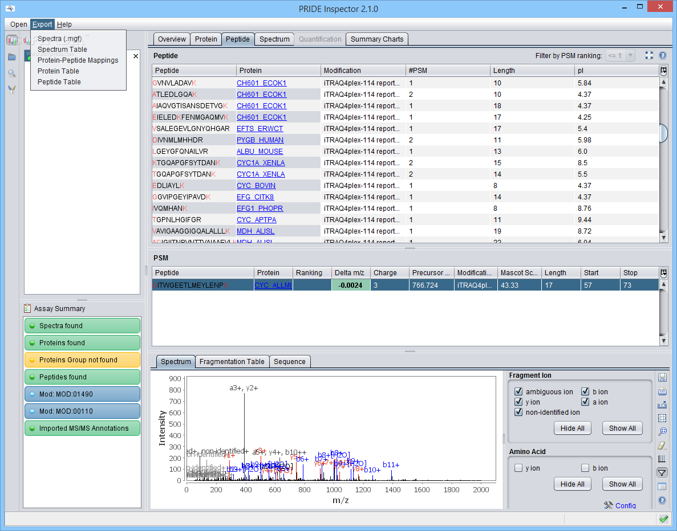Screen dimensions: 677x531
Task: Open column chooser icon of the PSM table
Action: pyautogui.click(x=664, y=272)
